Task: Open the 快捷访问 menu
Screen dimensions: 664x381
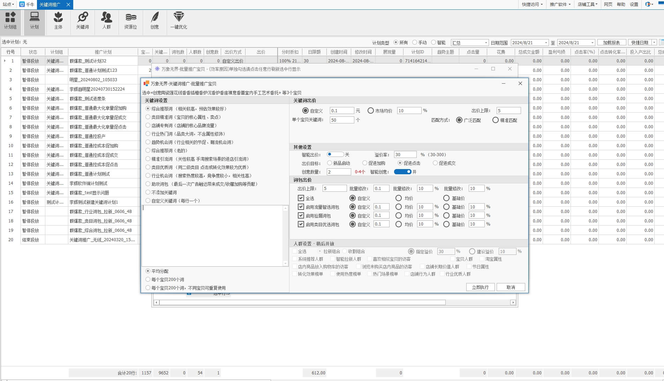Action: pyautogui.click(x=532, y=4)
